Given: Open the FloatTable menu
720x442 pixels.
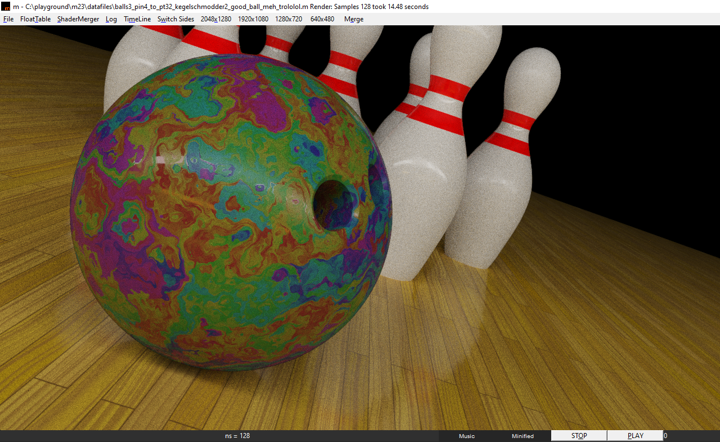Looking at the screenshot, I should [35, 19].
